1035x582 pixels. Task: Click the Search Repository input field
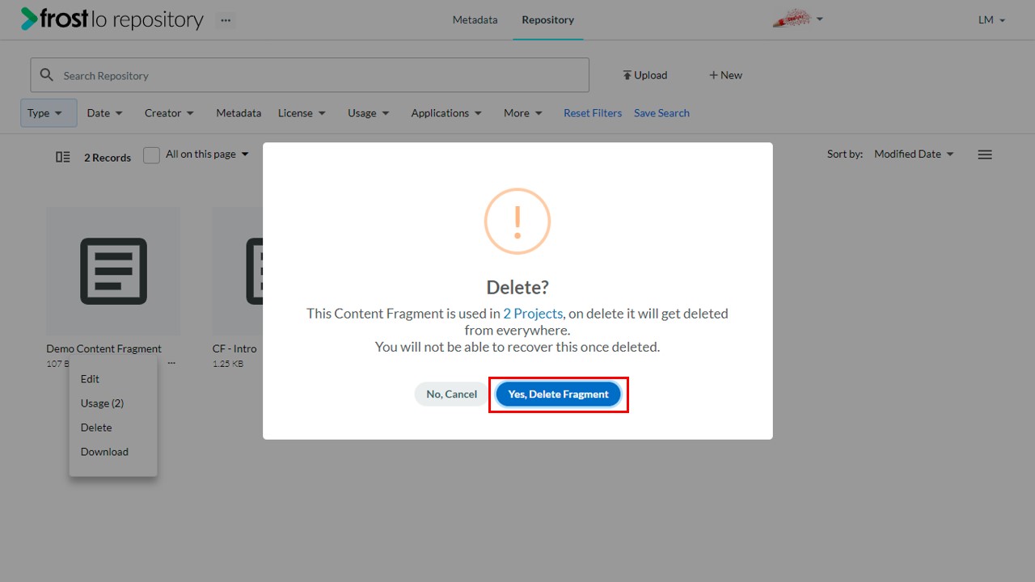click(310, 75)
